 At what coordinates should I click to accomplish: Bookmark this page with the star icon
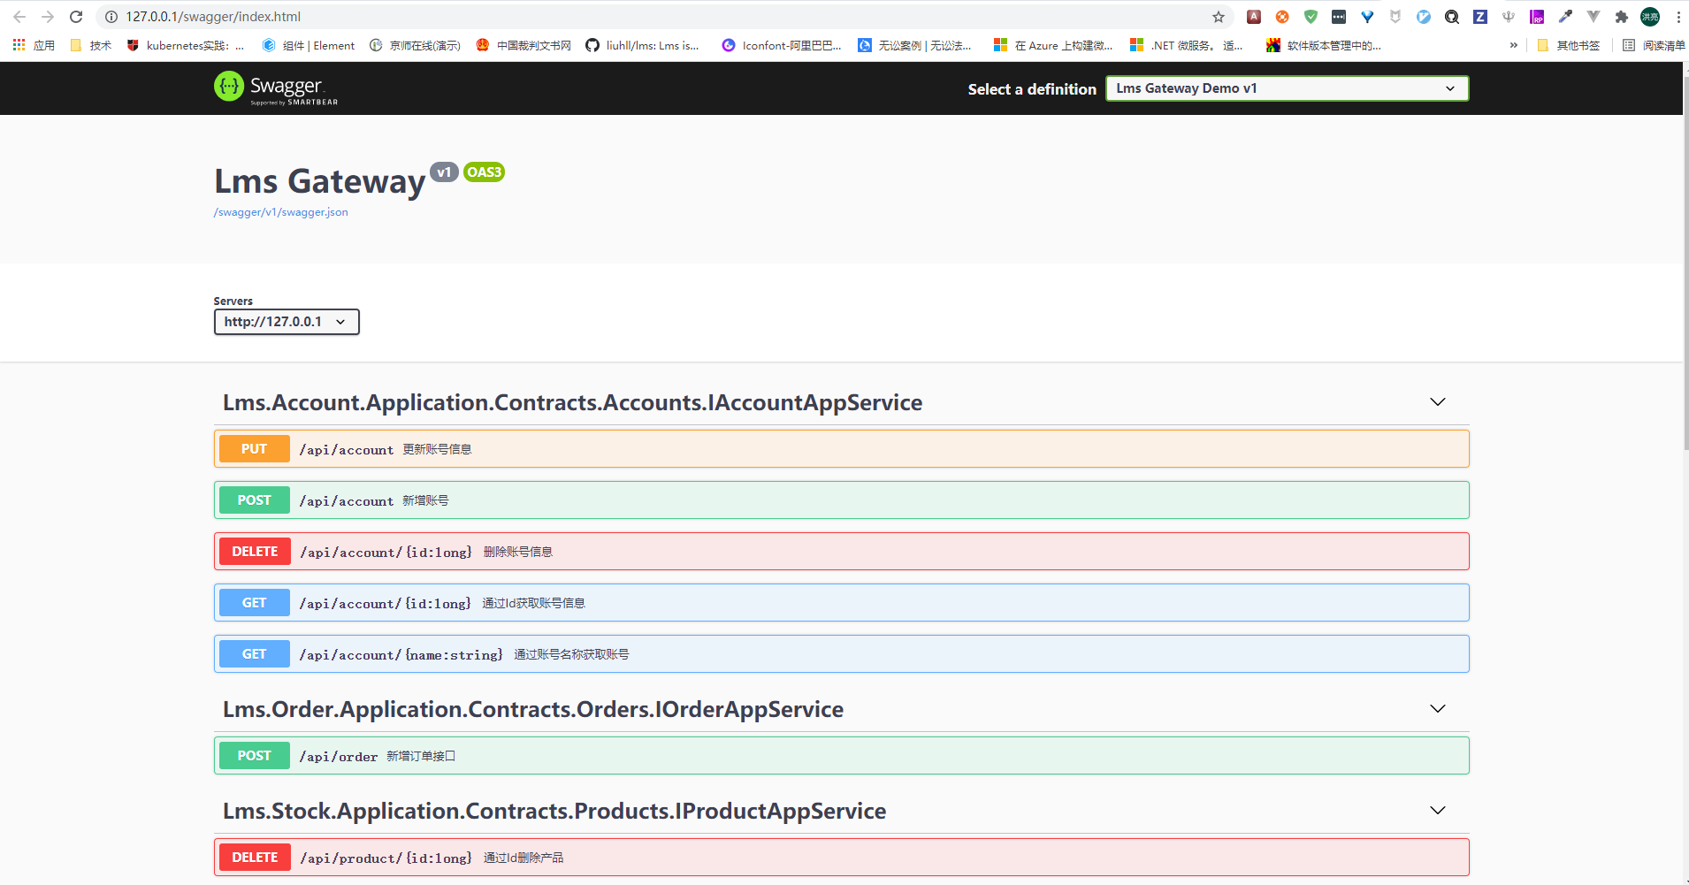[x=1218, y=17]
